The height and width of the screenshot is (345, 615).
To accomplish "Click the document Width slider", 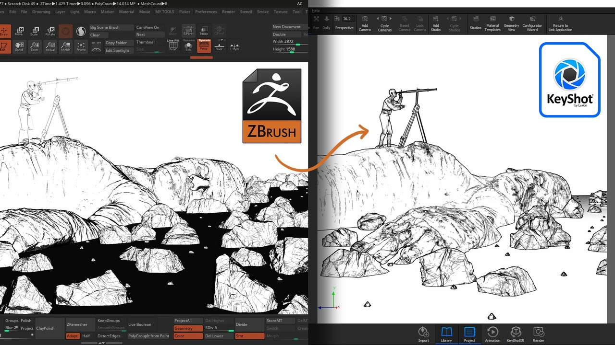I will click(x=290, y=42).
